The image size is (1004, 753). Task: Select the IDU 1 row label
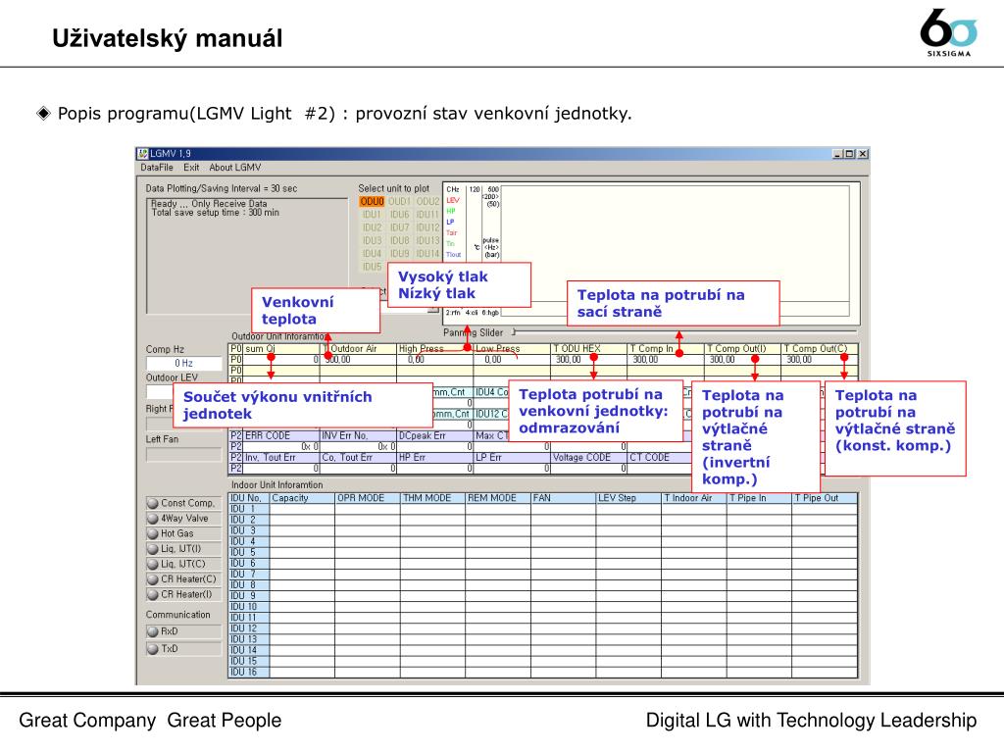pos(249,509)
